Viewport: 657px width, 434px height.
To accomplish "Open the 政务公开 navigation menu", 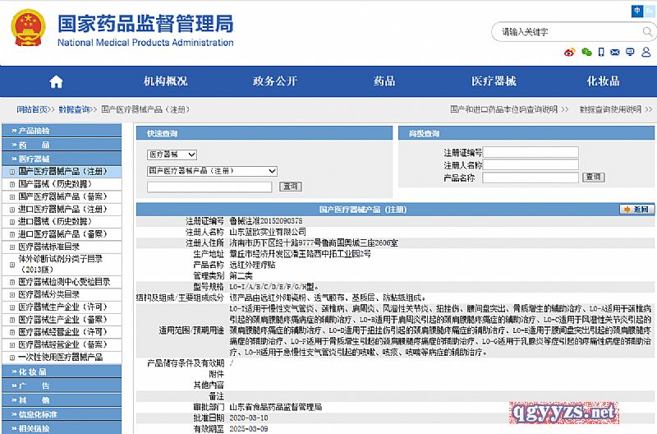I will point(275,81).
